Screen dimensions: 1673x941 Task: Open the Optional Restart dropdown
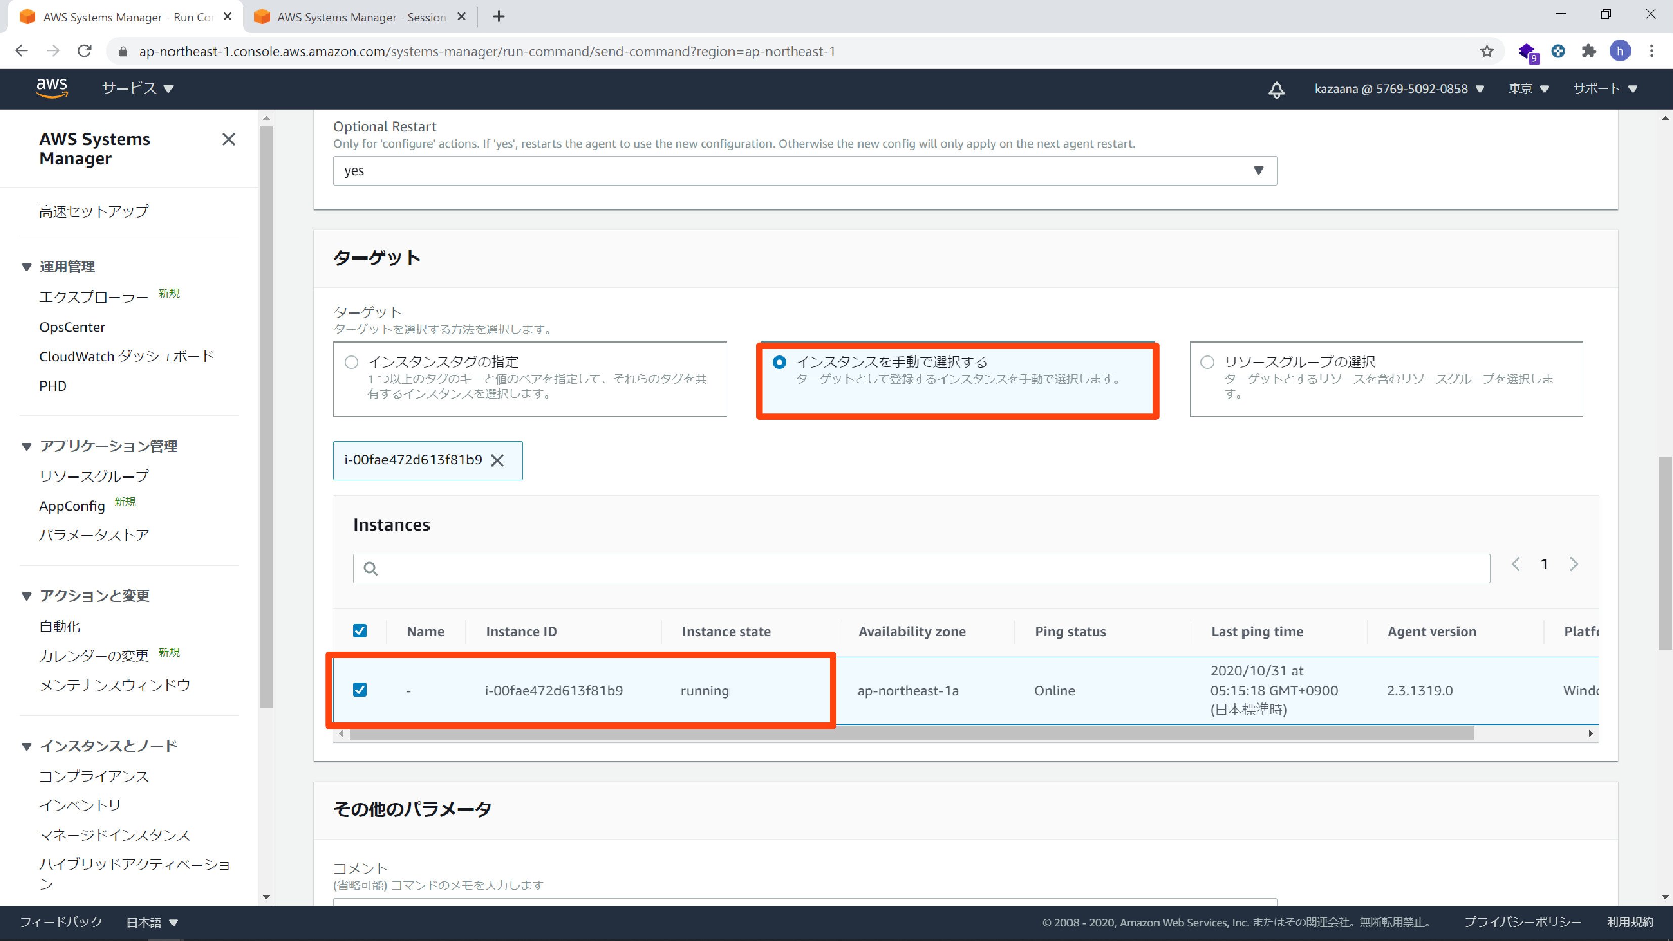coord(805,171)
